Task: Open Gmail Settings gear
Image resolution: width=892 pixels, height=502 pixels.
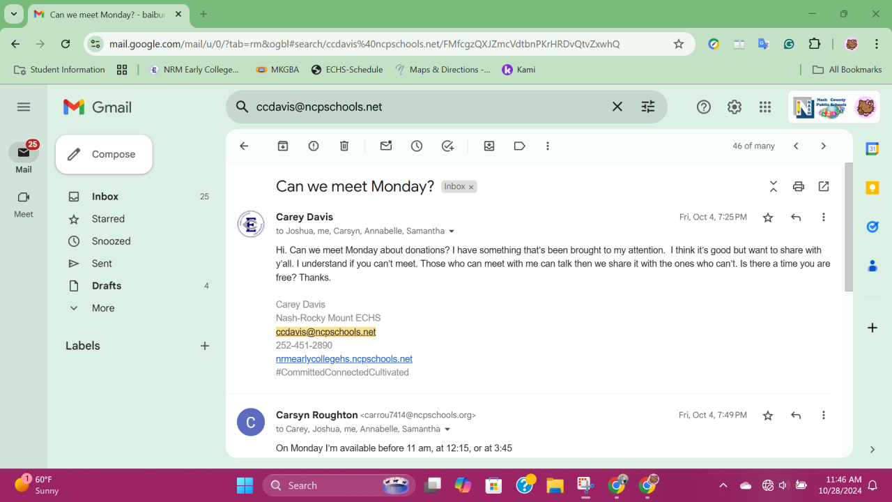Action: click(x=735, y=107)
